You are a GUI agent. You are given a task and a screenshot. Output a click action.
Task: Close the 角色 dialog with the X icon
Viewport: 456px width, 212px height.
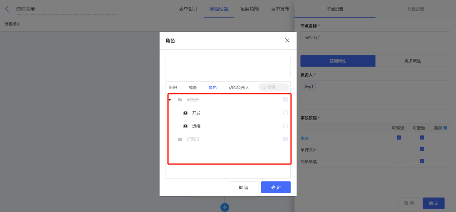(x=287, y=40)
